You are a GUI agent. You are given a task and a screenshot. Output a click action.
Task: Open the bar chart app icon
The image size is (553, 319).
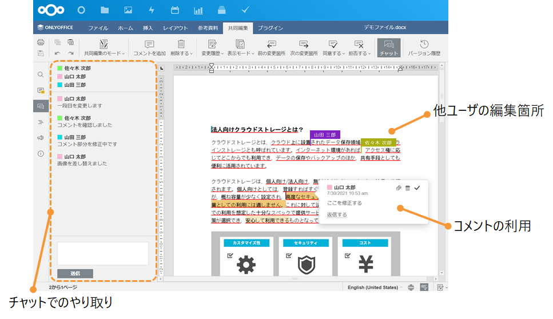pos(198,10)
